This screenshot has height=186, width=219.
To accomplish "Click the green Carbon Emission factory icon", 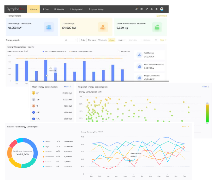I will click(x=157, y=27).
